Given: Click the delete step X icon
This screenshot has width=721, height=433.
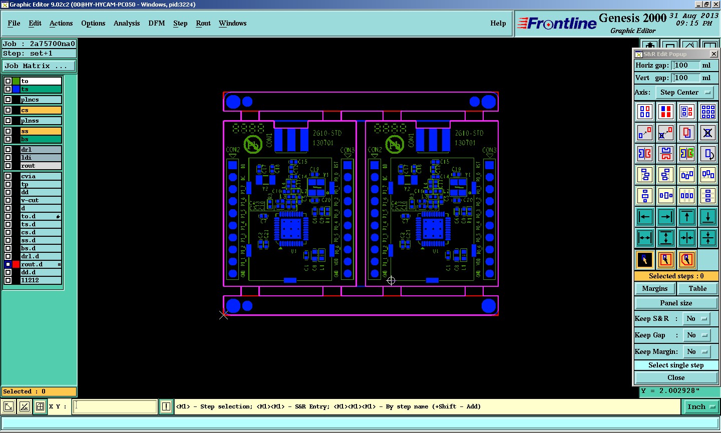Looking at the screenshot, I should (708, 133).
